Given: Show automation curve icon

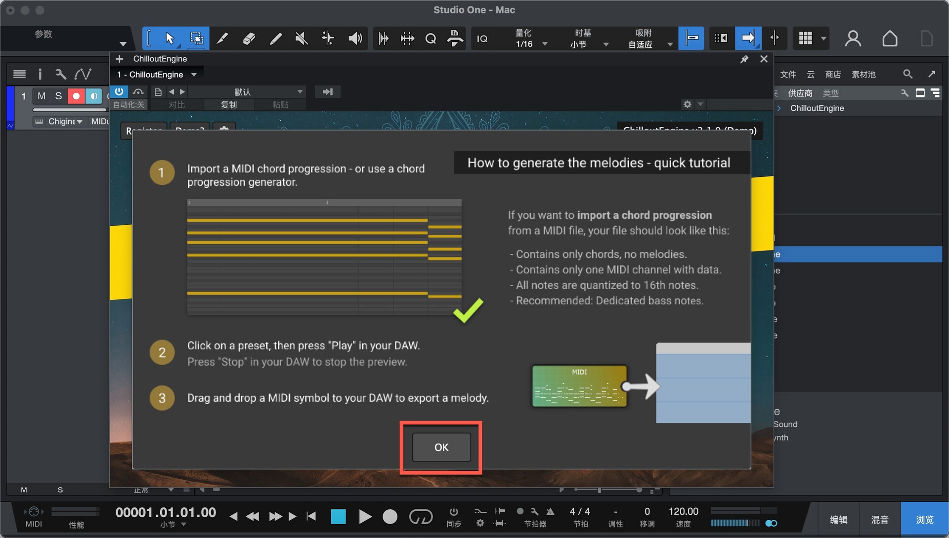Looking at the screenshot, I should point(83,74).
